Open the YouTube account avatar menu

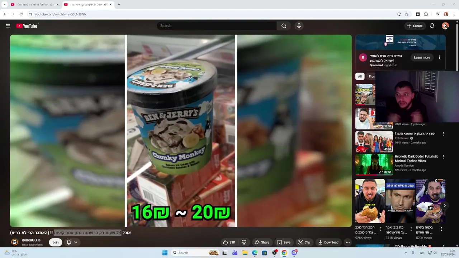[x=445, y=26]
